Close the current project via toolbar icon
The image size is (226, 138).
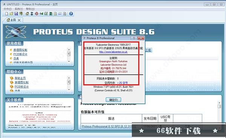point(21,14)
